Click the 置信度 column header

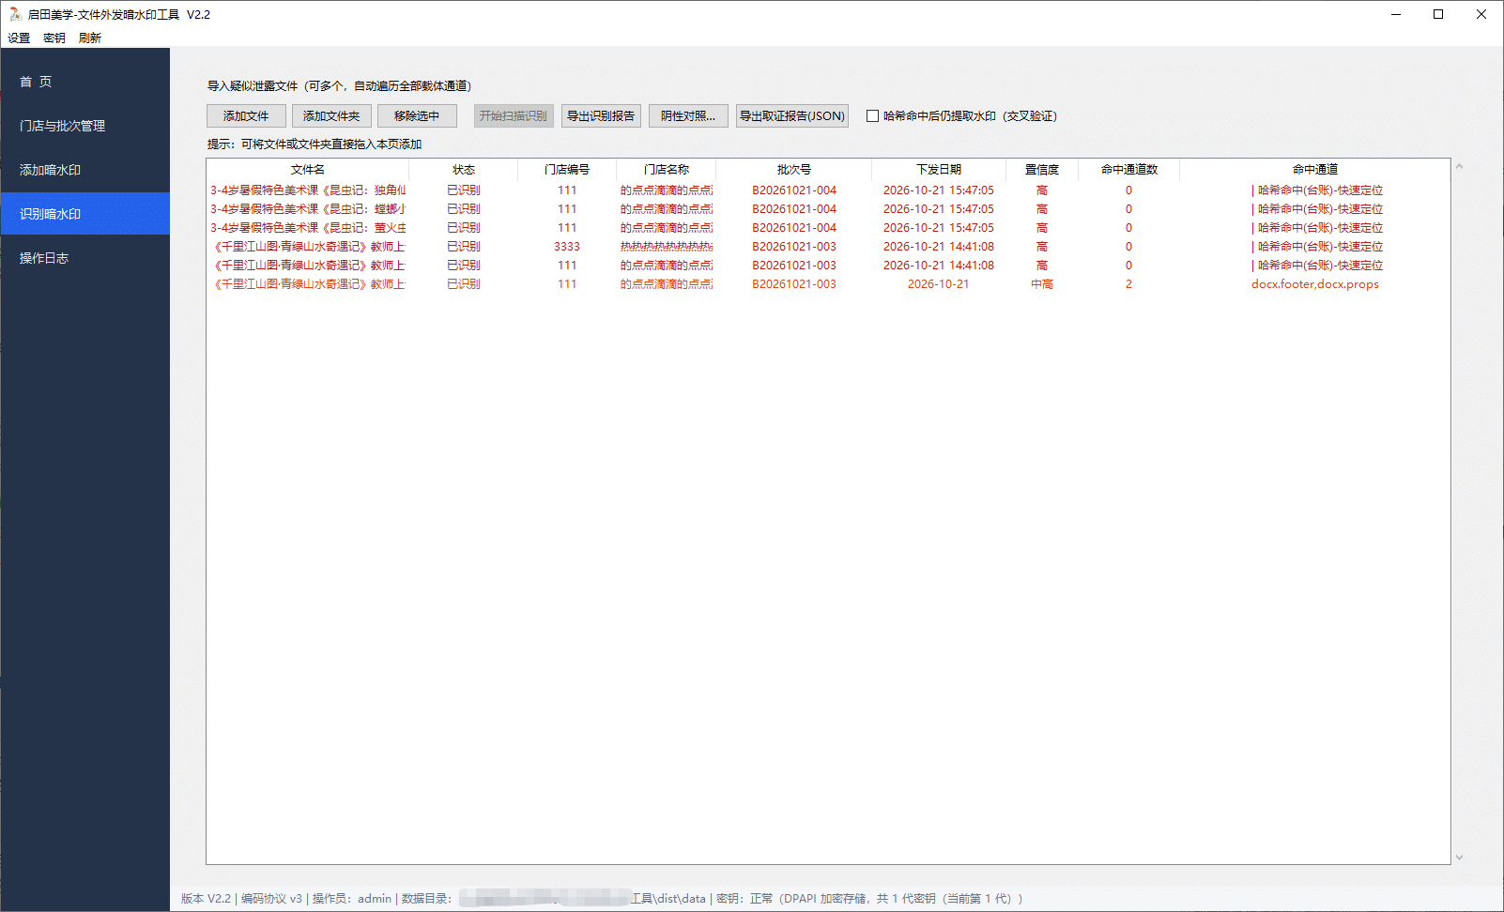point(1042,170)
